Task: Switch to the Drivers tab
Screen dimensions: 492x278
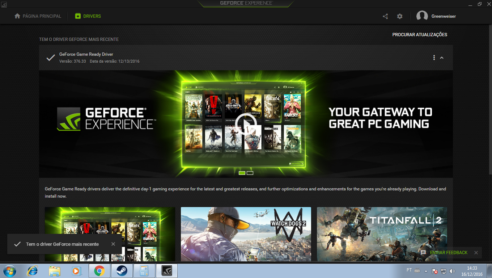Action: pyautogui.click(x=88, y=16)
